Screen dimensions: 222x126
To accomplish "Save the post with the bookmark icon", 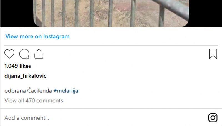I will point(213,54).
